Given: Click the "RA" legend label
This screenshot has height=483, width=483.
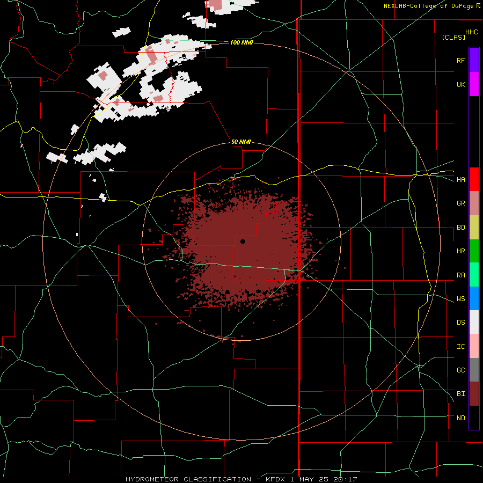Looking at the screenshot, I should [x=460, y=275].
